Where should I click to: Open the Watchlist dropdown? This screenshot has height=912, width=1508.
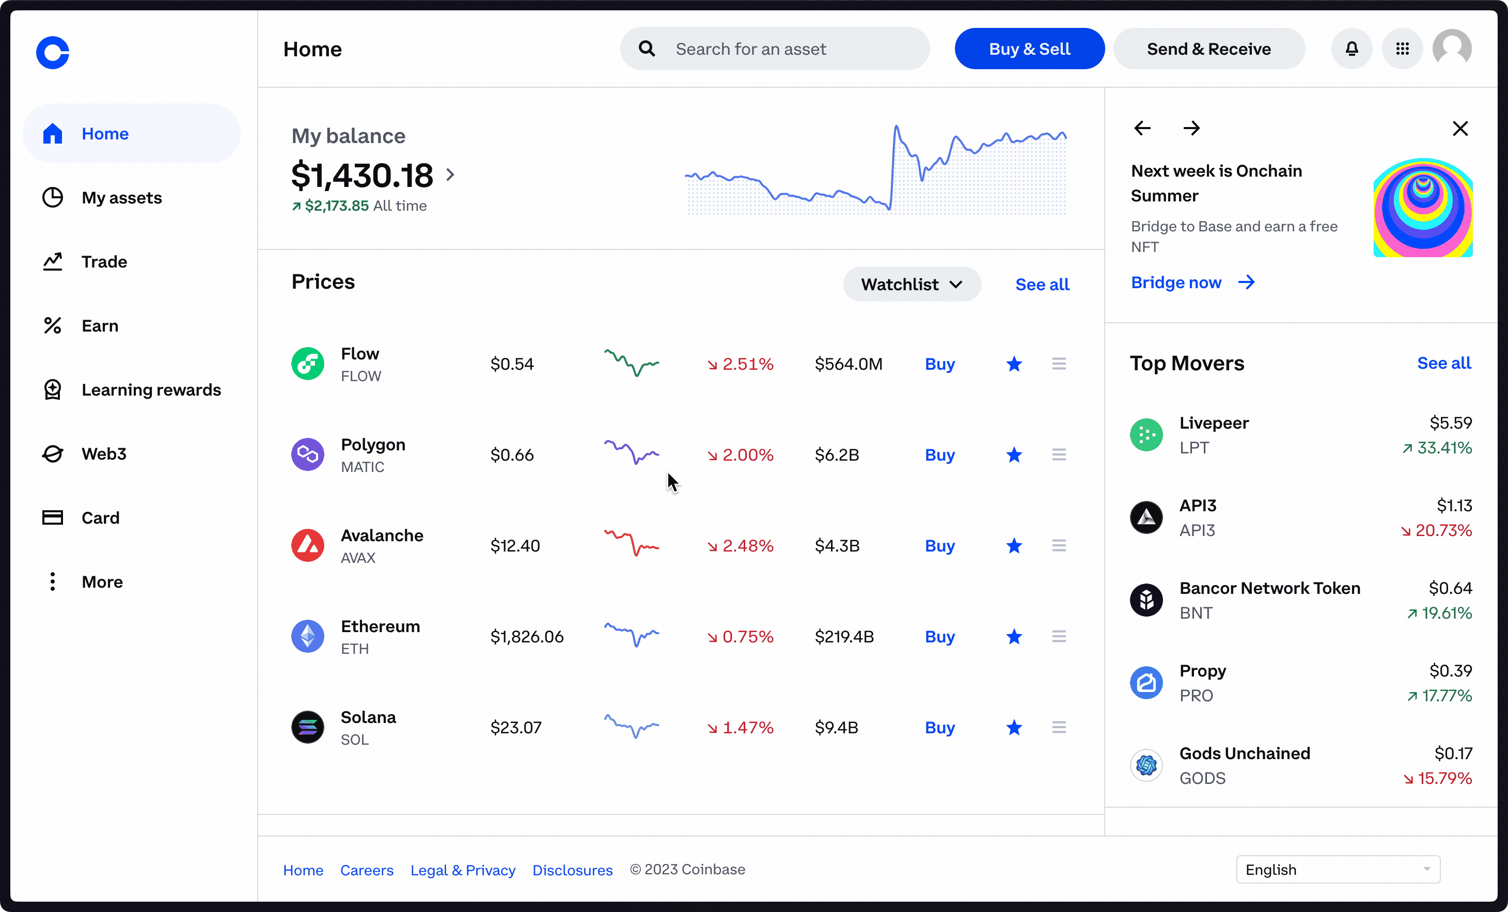pos(912,284)
